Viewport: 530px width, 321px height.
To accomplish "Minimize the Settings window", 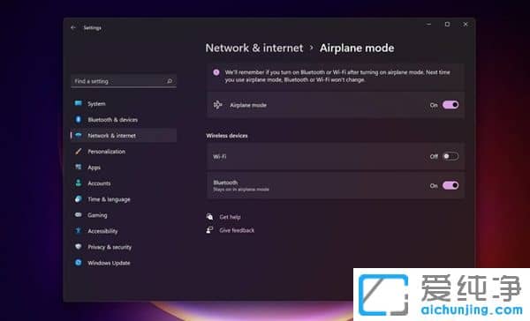I will (x=429, y=25).
